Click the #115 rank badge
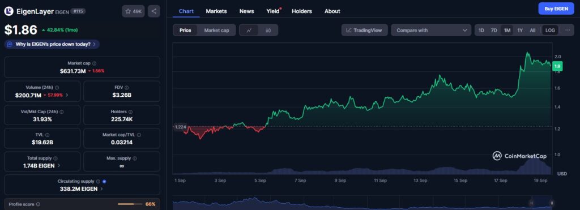The image size is (580, 210). pyautogui.click(x=78, y=11)
